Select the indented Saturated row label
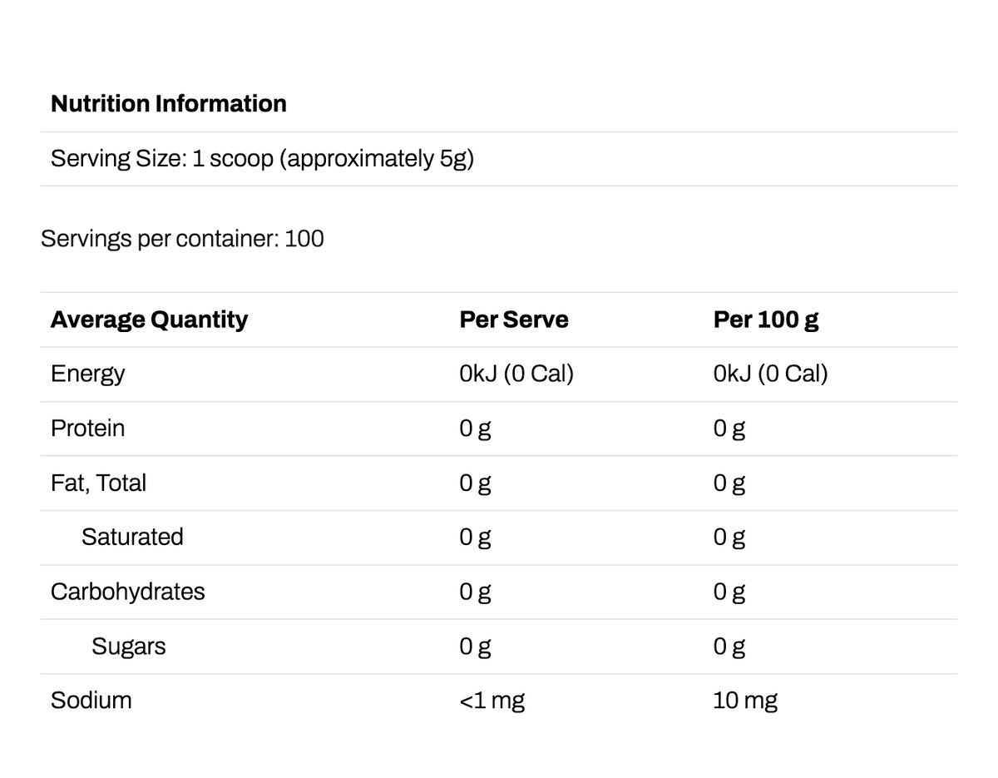 (x=132, y=537)
